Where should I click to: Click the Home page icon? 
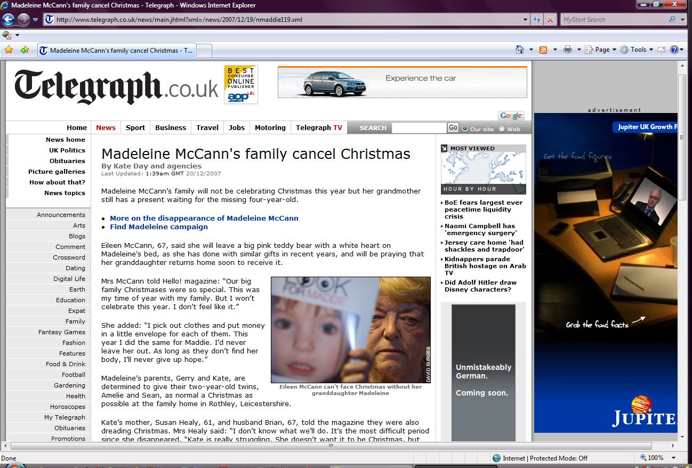pyautogui.click(x=520, y=50)
